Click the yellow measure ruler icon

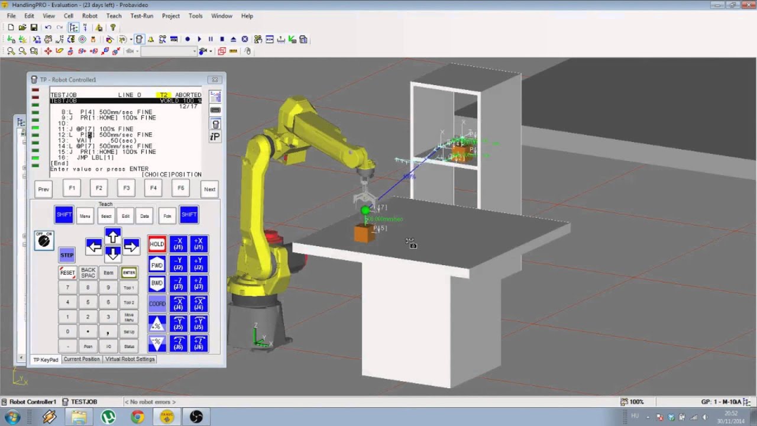tap(233, 51)
